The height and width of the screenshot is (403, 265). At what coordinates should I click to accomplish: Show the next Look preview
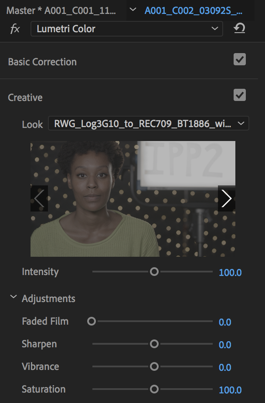227,198
